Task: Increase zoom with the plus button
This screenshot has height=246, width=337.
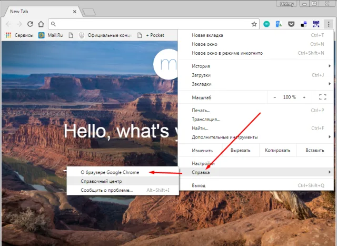Action: [304, 97]
